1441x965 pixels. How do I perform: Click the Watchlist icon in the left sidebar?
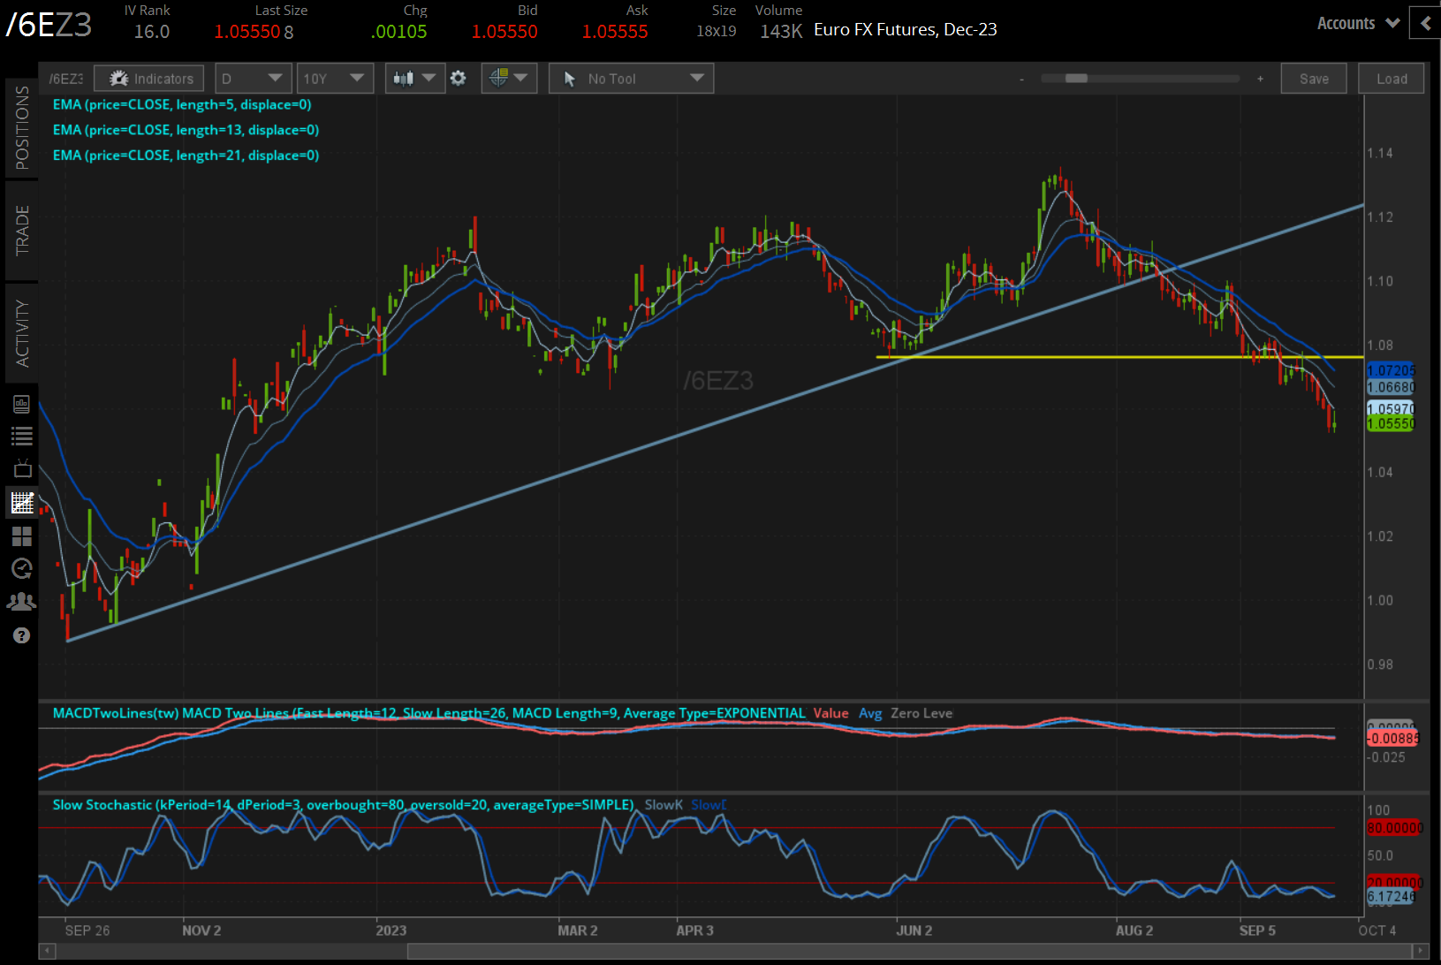pos(22,435)
